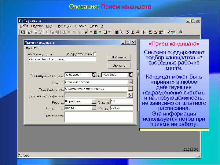Click the folder-with-sheet icon right of the yellow folder
This screenshot has width=220, height=165.
pos(160,32)
